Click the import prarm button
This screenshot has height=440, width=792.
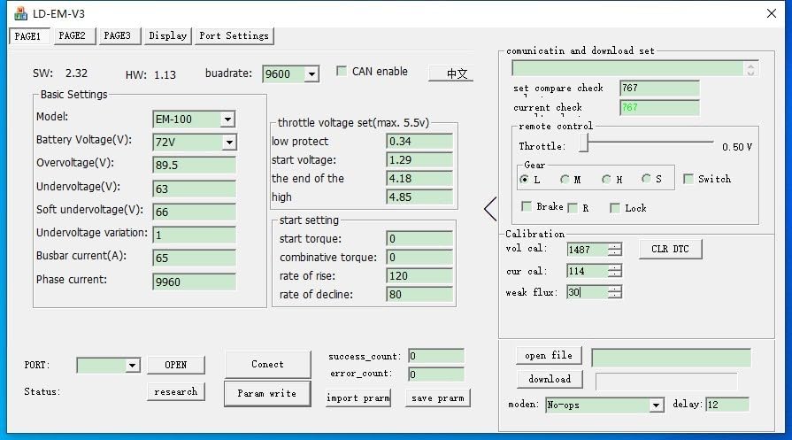(358, 398)
